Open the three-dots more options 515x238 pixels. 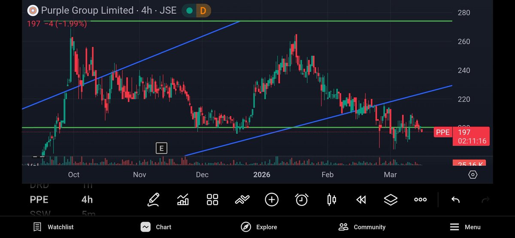[420, 200]
